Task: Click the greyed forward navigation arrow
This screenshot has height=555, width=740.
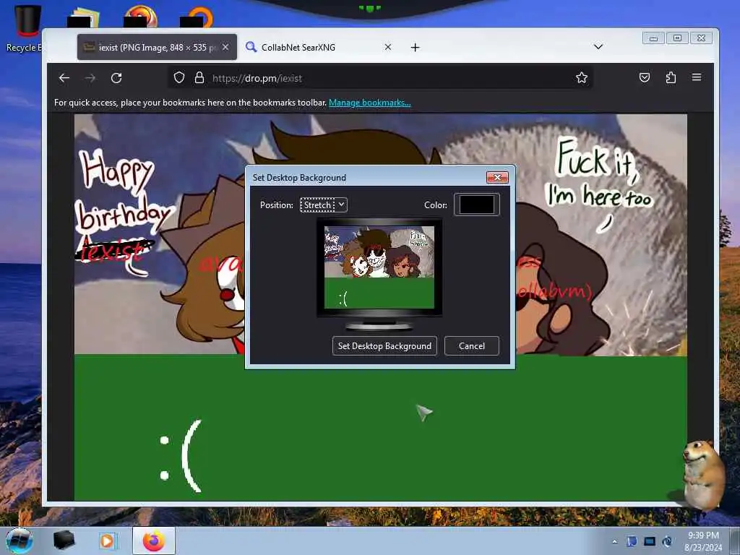Action: point(90,78)
